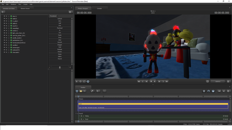Jump to out-point bracket button

pyautogui.click(x=163, y=81)
